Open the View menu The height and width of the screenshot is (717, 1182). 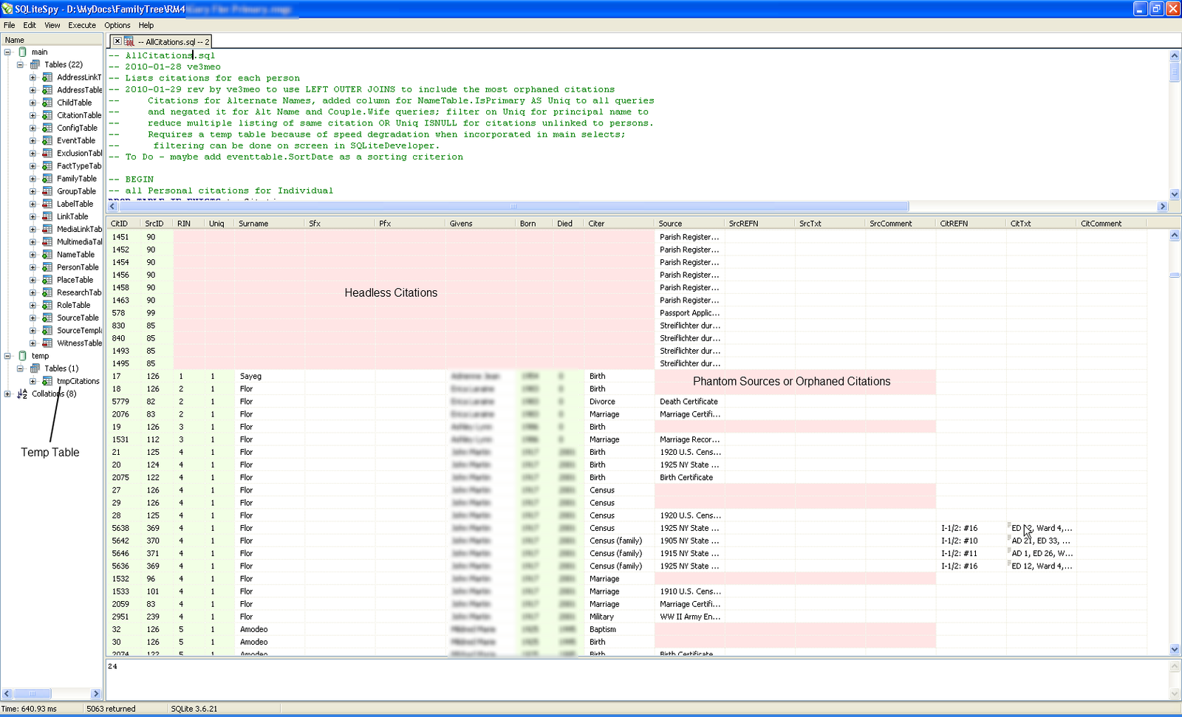coord(52,25)
